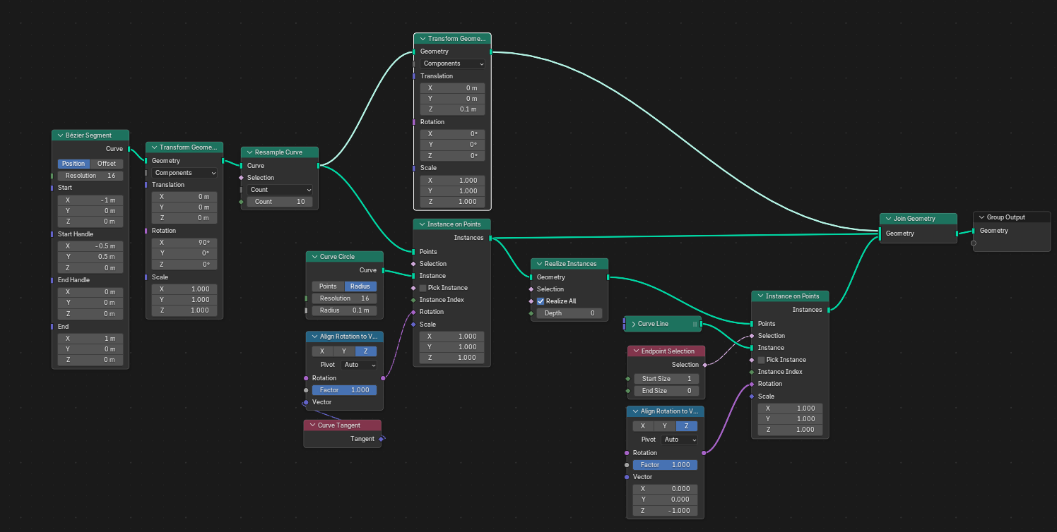Click Curve Circle Resolution 16 field
Image resolution: width=1057 pixels, height=532 pixels.
coord(345,298)
